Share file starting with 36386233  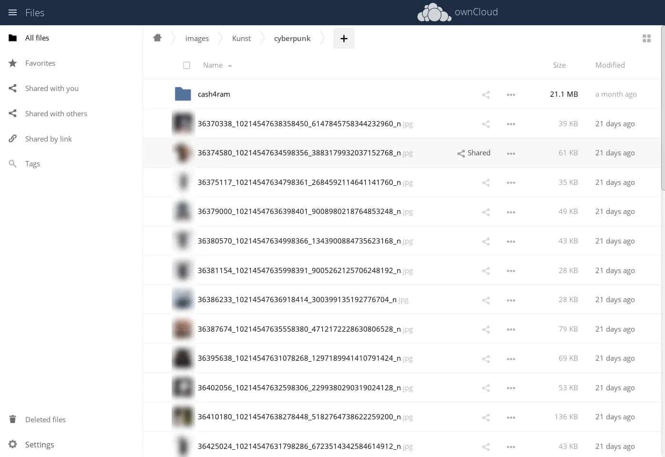coord(486,300)
